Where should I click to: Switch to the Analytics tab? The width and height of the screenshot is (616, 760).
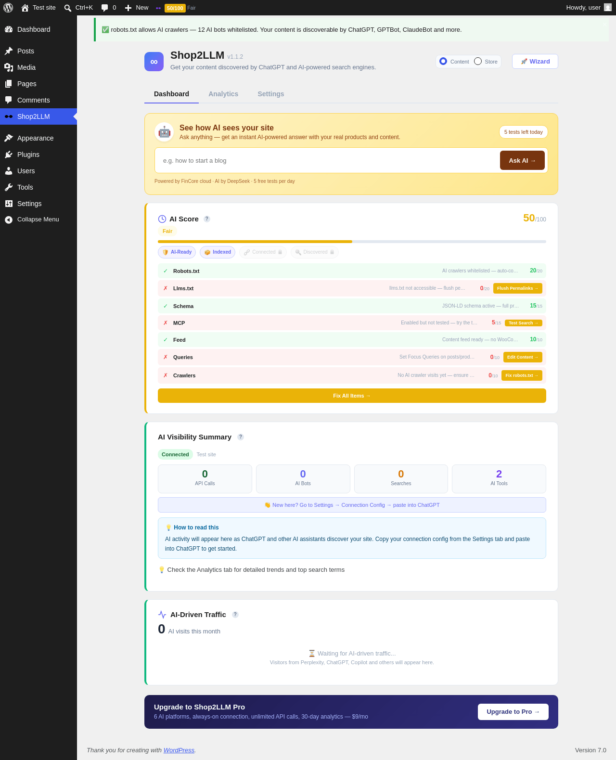(x=223, y=94)
